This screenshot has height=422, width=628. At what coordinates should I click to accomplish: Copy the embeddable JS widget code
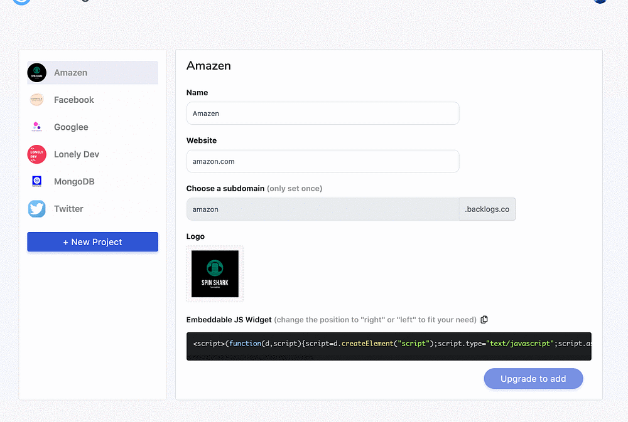point(484,320)
